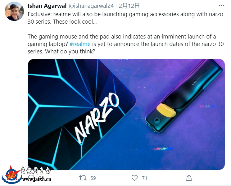Open the #realme hashtag
This screenshot has height=186, width=231.
pos(80,44)
